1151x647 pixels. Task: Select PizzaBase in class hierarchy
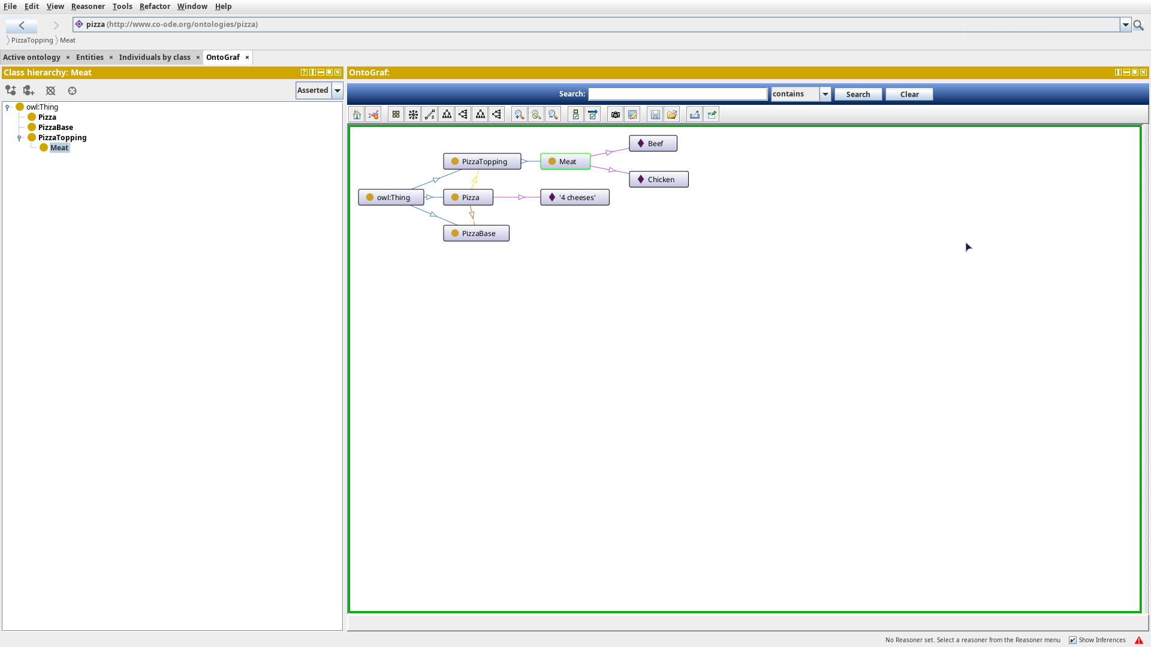[55, 127]
